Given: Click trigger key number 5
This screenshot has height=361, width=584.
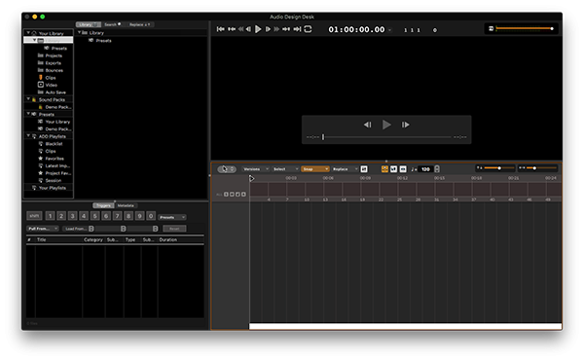Looking at the screenshot, I should (x=95, y=216).
